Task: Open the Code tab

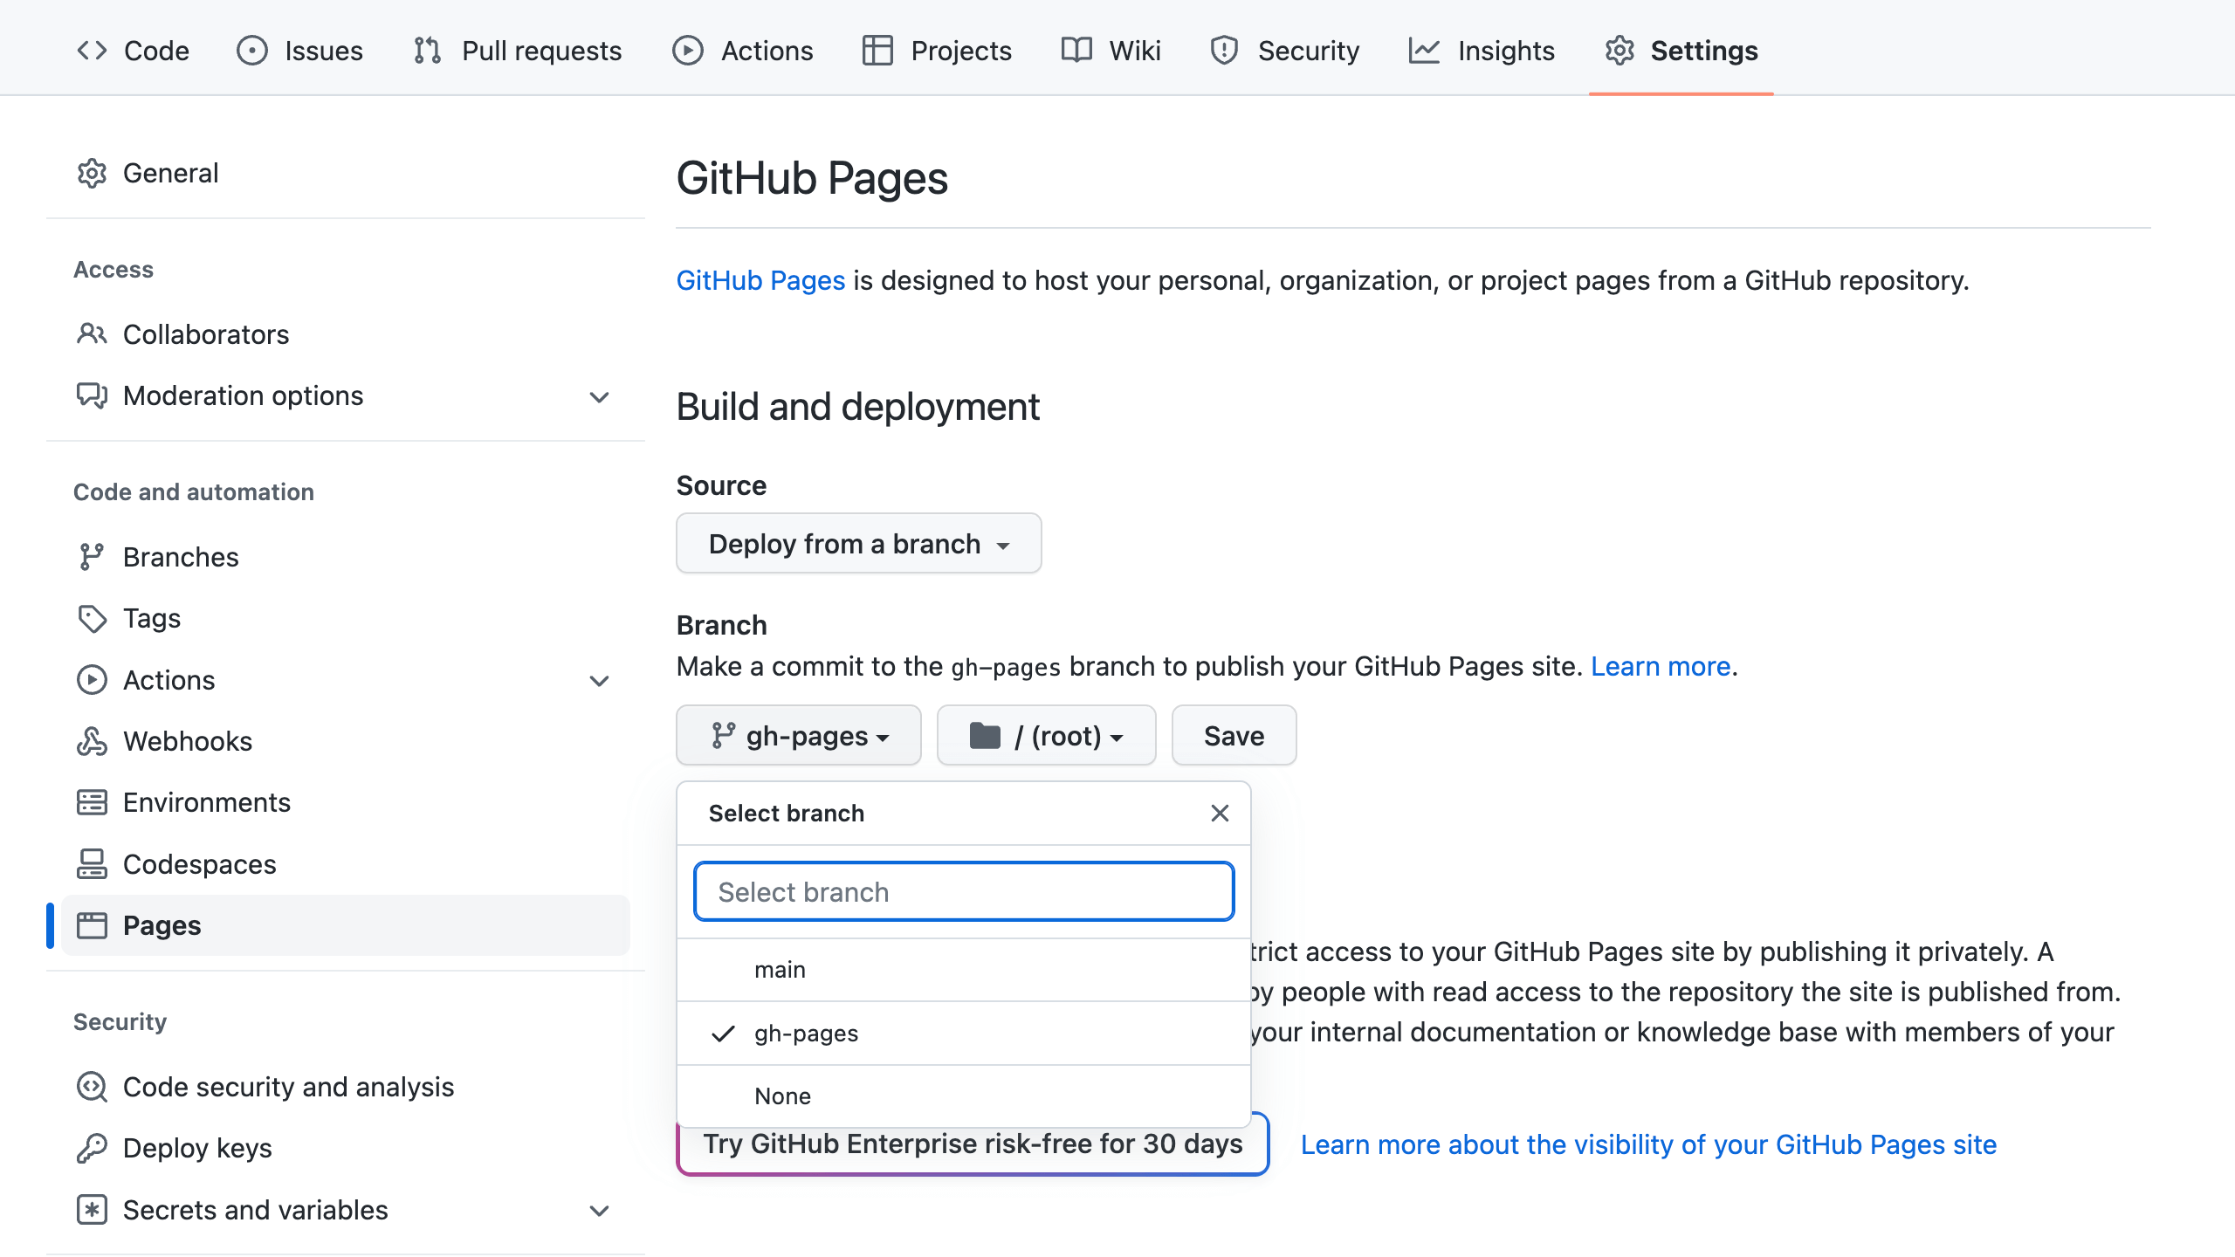Action: click(x=133, y=51)
